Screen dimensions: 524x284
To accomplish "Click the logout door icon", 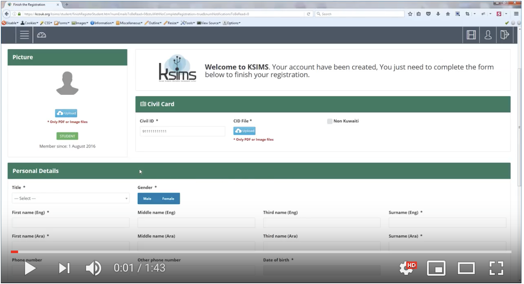I will coord(504,35).
